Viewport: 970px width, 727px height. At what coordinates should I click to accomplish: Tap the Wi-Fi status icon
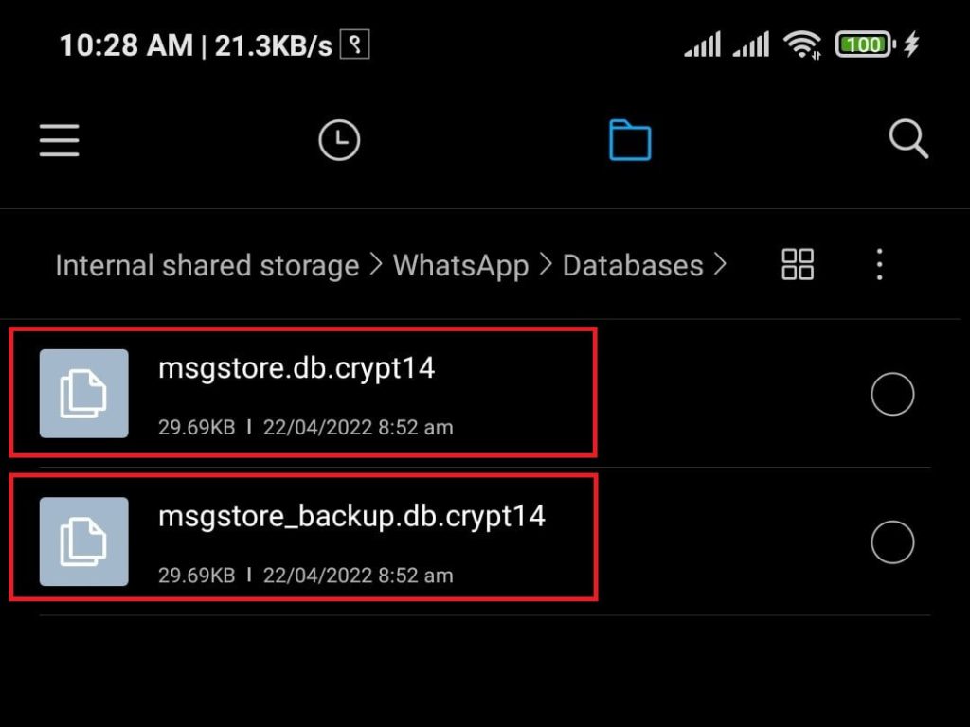[801, 45]
